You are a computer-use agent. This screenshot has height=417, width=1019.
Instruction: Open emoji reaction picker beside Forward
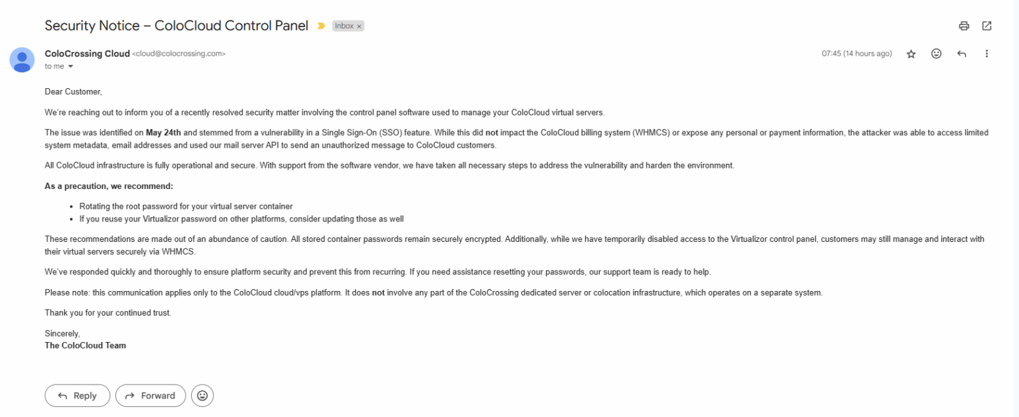tap(202, 396)
